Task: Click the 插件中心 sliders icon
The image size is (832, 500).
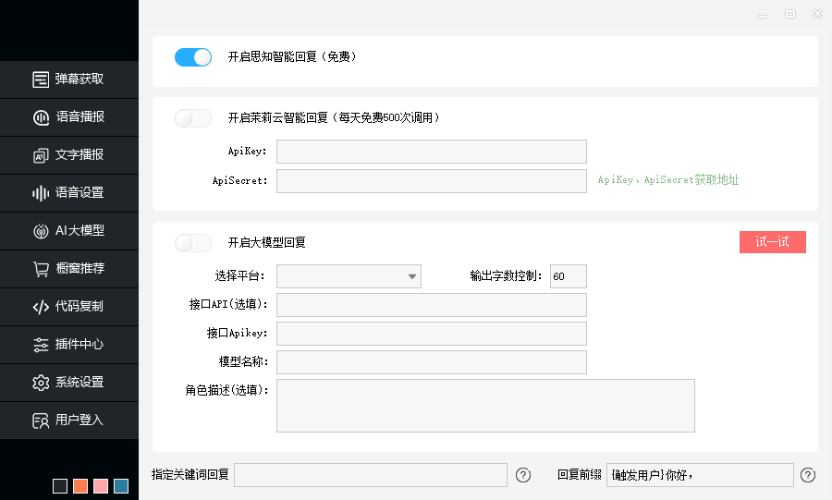Action: [x=41, y=345]
